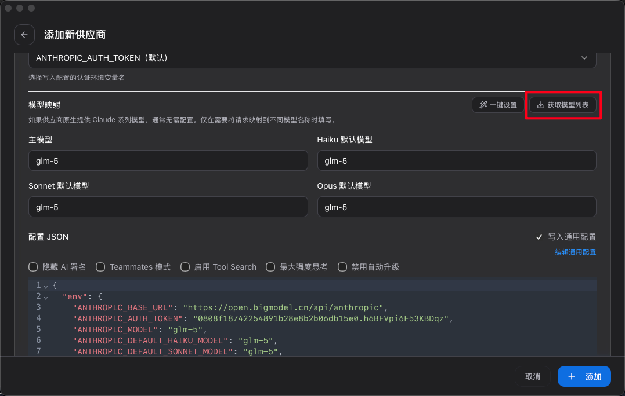This screenshot has height=396, width=625.
Task: Check the 最大强度思考 option
Action: (x=270, y=267)
